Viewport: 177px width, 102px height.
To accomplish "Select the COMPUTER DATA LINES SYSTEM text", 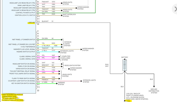I will click(66, 58).
